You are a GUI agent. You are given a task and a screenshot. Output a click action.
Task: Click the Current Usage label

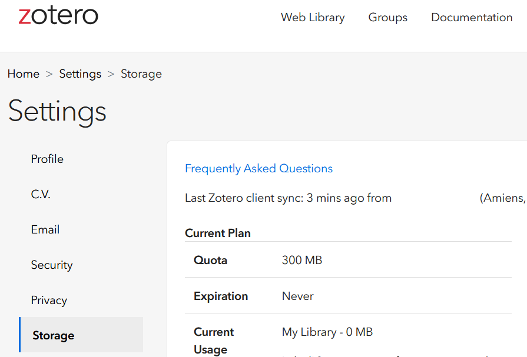(x=214, y=341)
